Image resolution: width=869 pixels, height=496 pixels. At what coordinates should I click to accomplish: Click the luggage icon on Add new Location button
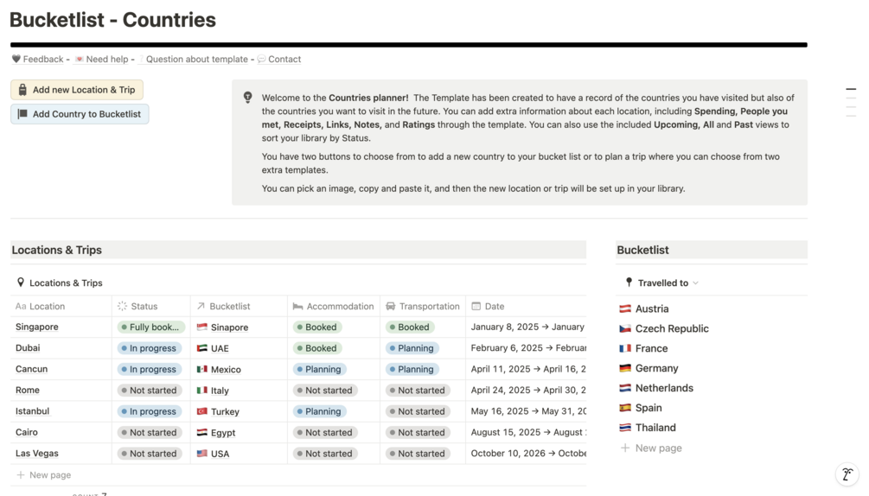[x=22, y=90]
